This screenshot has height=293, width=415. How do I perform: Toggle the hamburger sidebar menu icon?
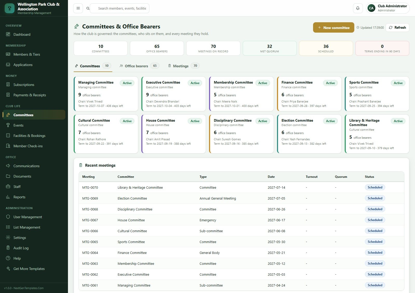pyautogui.click(x=78, y=8)
